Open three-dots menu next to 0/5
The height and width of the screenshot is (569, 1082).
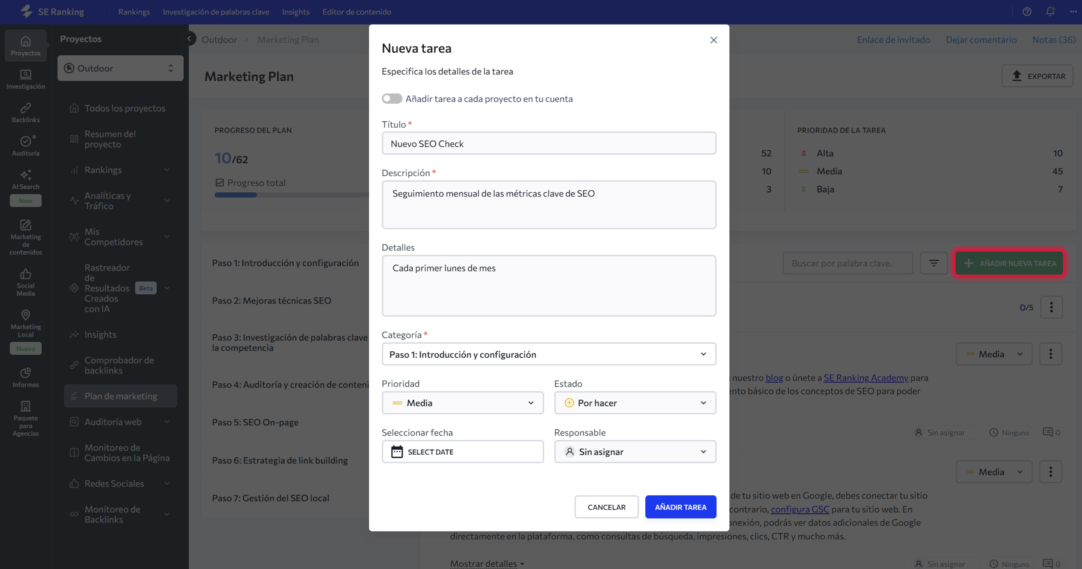tap(1051, 307)
